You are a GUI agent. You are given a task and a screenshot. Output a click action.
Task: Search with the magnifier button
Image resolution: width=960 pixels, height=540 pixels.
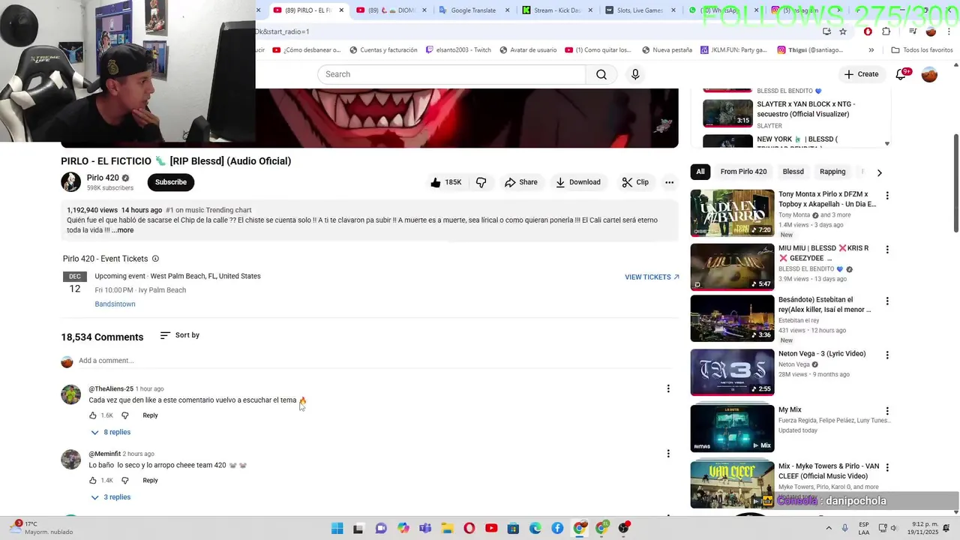tap(601, 74)
